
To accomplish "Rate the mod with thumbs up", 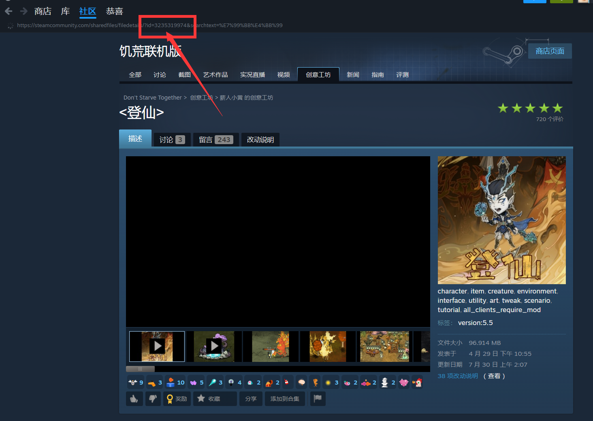I will (x=134, y=399).
